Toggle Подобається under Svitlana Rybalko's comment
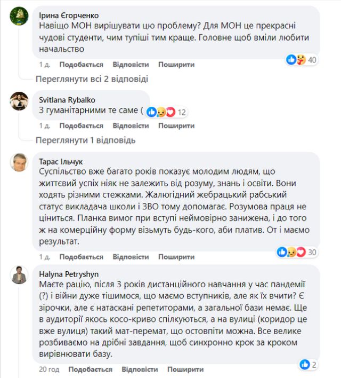The width and height of the screenshot is (341, 378). point(81,125)
